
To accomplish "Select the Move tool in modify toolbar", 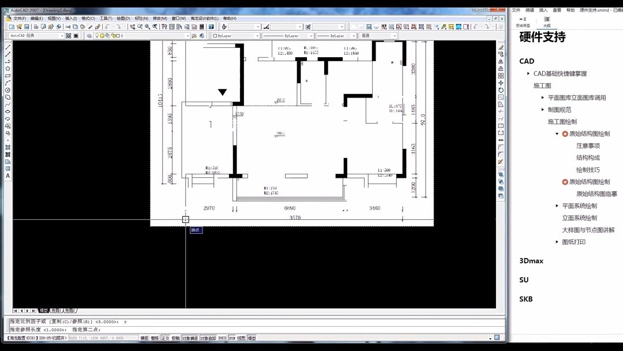I will pos(501,83).
